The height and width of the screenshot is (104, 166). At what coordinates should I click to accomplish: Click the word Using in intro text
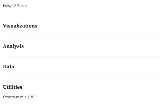(x=7, y=6)
